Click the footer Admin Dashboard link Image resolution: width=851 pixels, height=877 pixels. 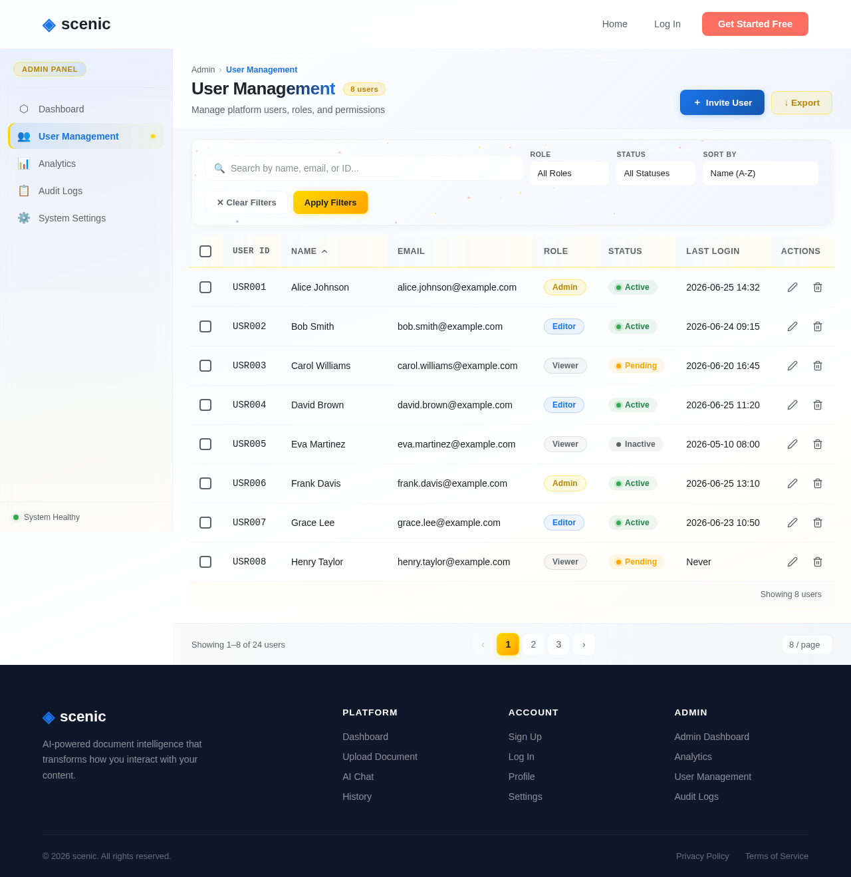711,737
